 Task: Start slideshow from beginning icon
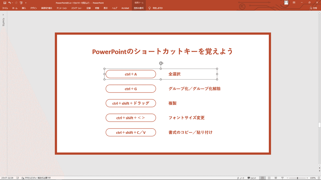coord(21,3)
